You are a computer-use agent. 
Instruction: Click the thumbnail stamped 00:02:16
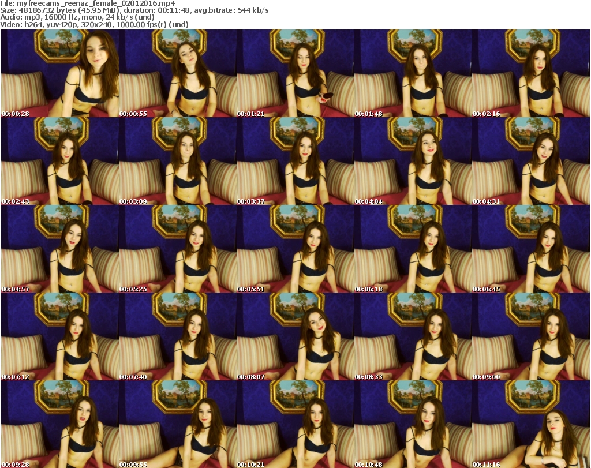coord(531,73)
